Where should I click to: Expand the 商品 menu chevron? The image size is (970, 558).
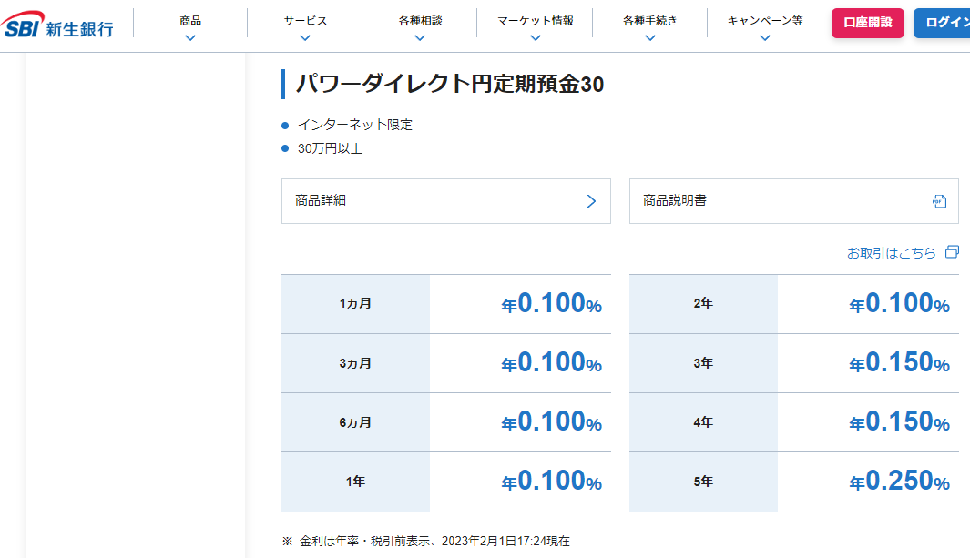190,38
